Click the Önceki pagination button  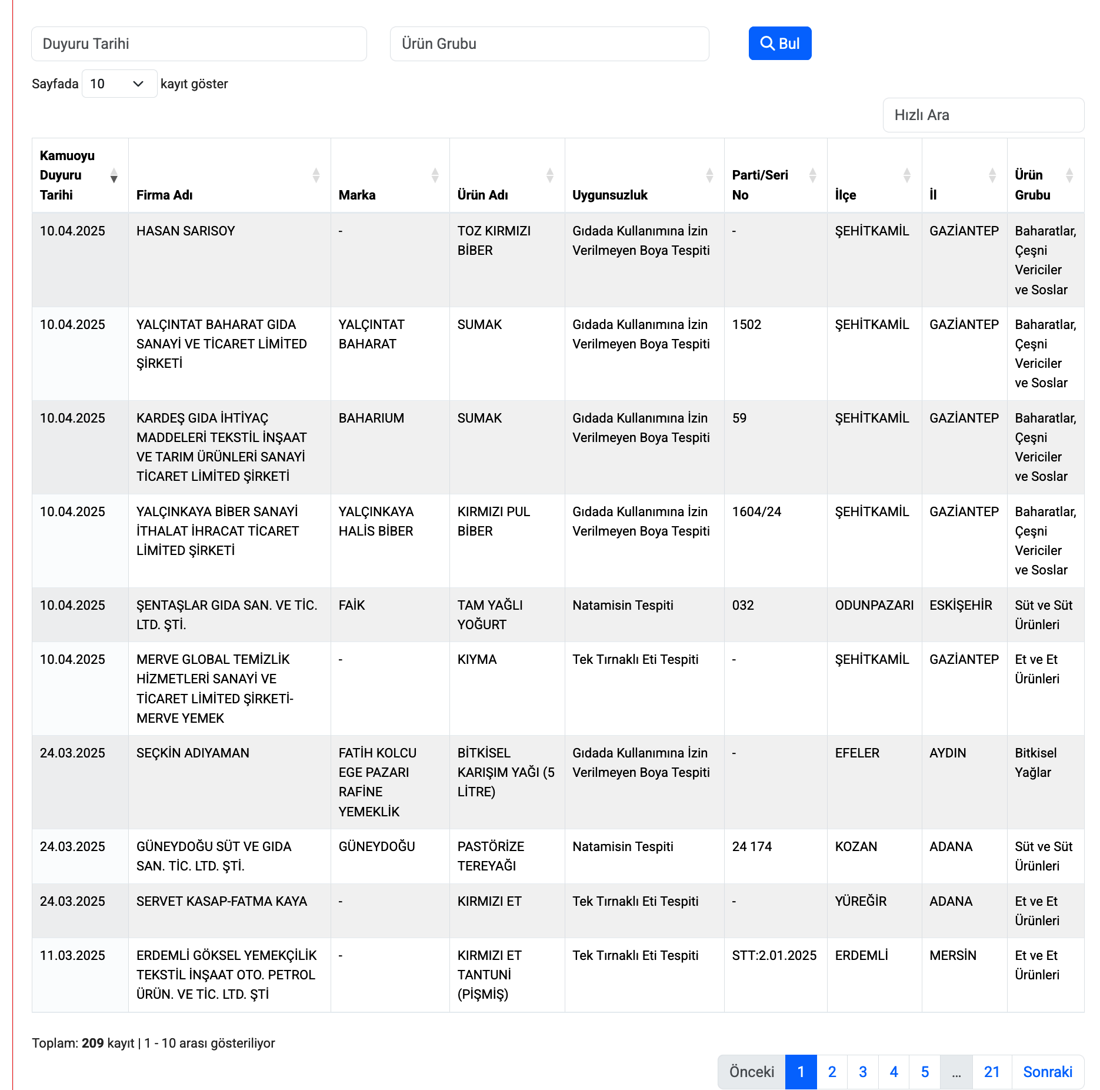(751, 1072)
